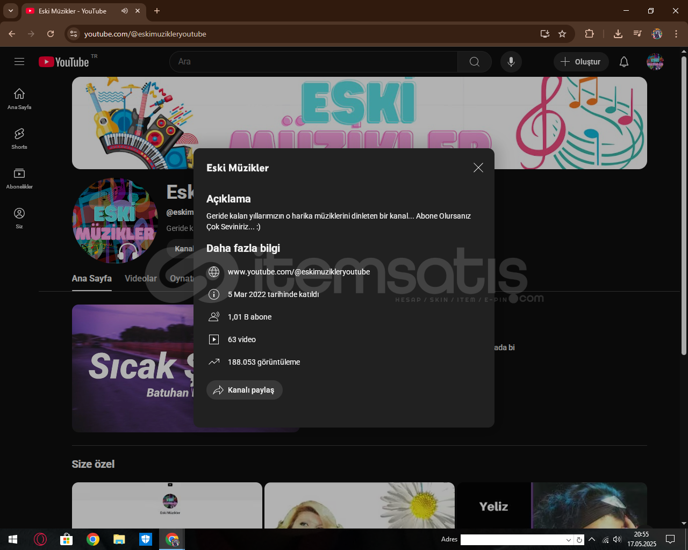
Task: Expand the taskbar Adres dropdown
Action: [x=569, y=540]
